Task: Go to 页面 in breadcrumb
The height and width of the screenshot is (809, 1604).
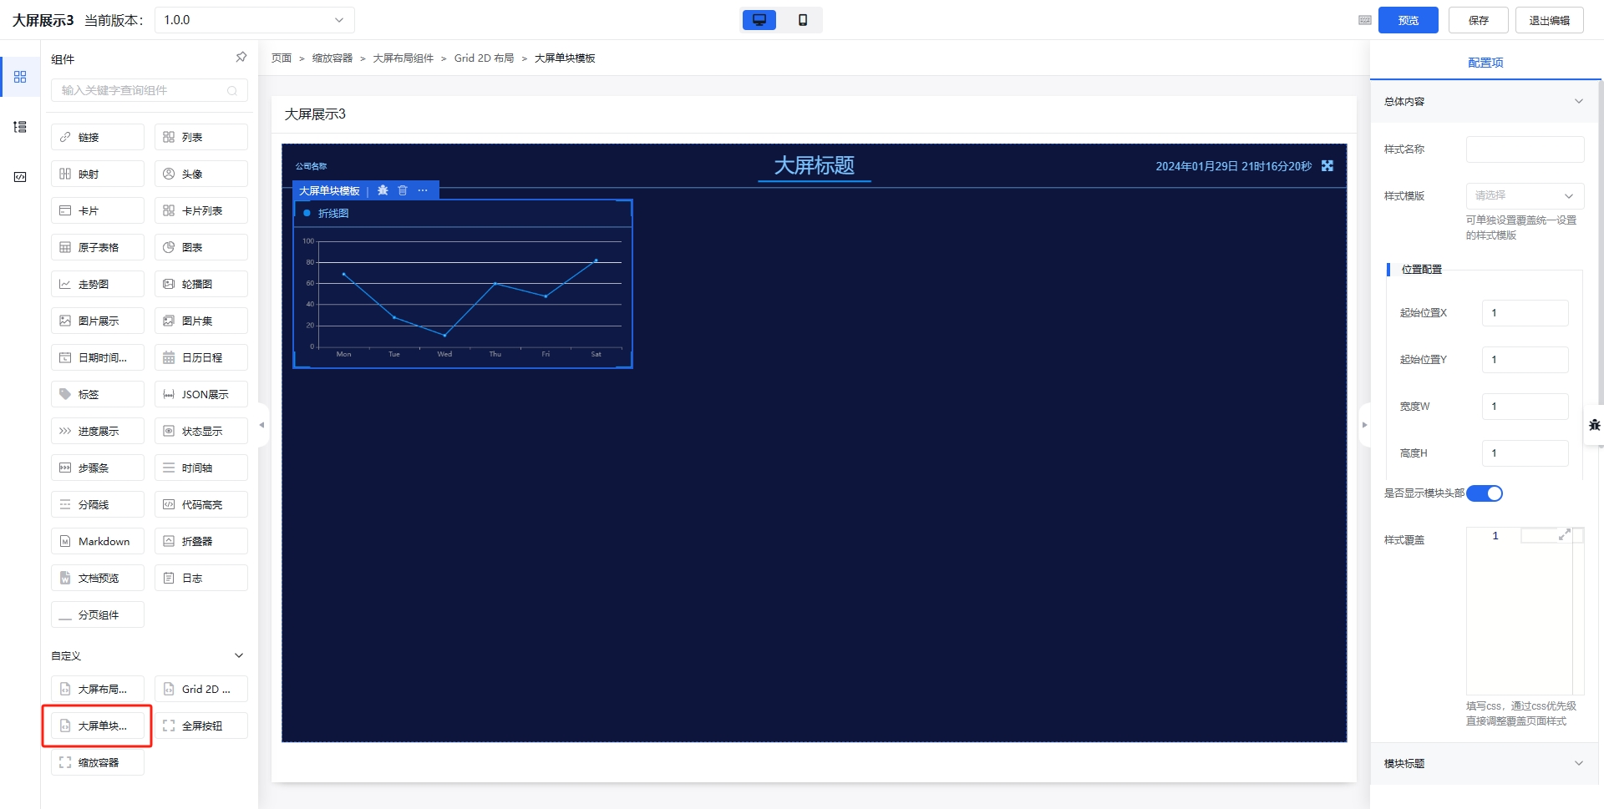Action: coord(282,58)
